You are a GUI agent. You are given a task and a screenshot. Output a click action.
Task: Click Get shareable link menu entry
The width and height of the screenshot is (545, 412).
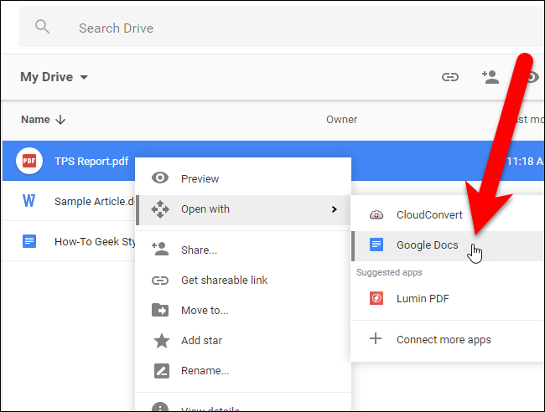click(224, 281)
